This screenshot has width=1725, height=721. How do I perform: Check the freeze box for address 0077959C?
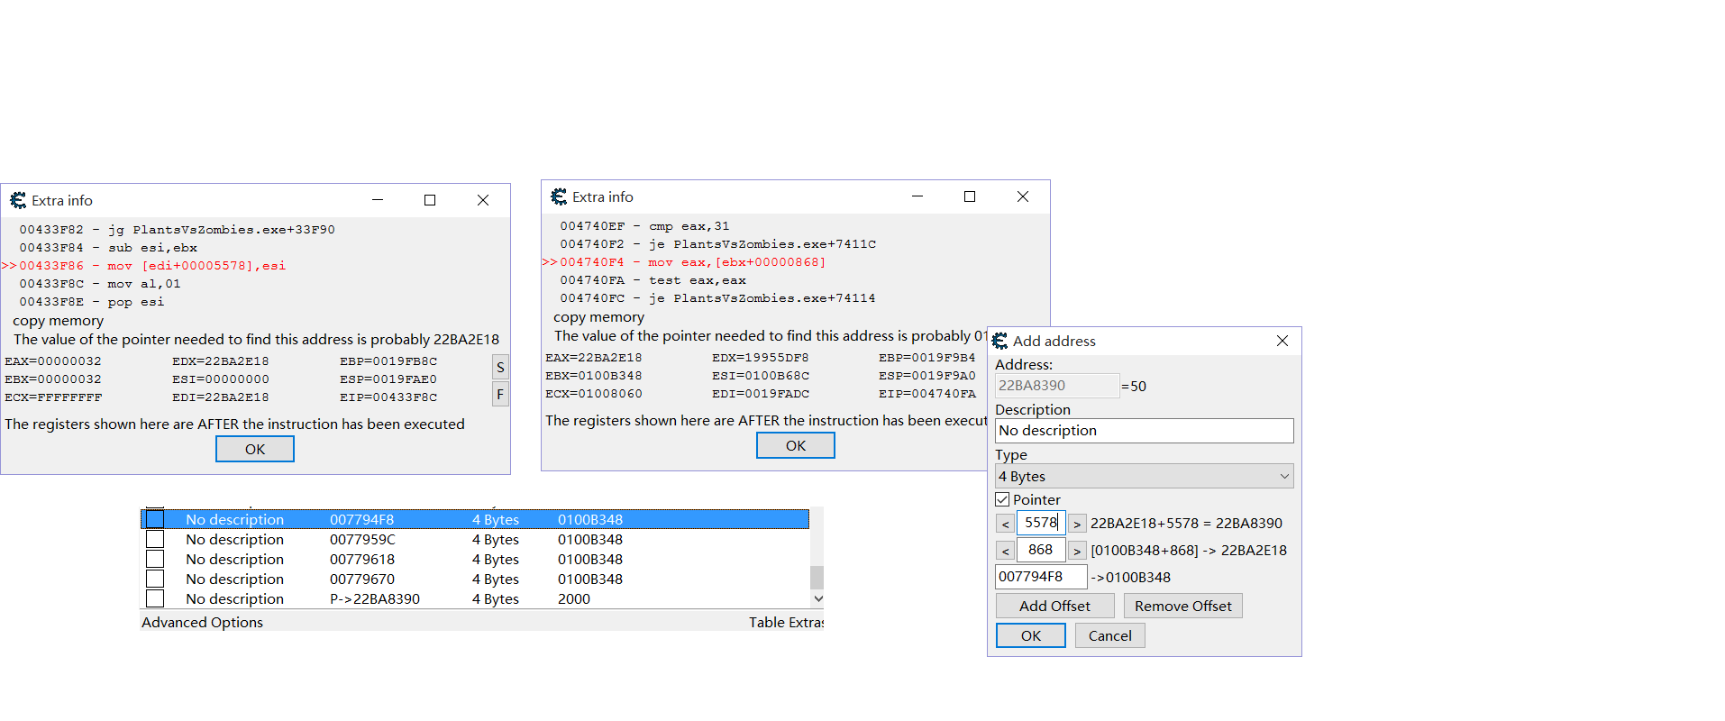click(x=155, y=539)
